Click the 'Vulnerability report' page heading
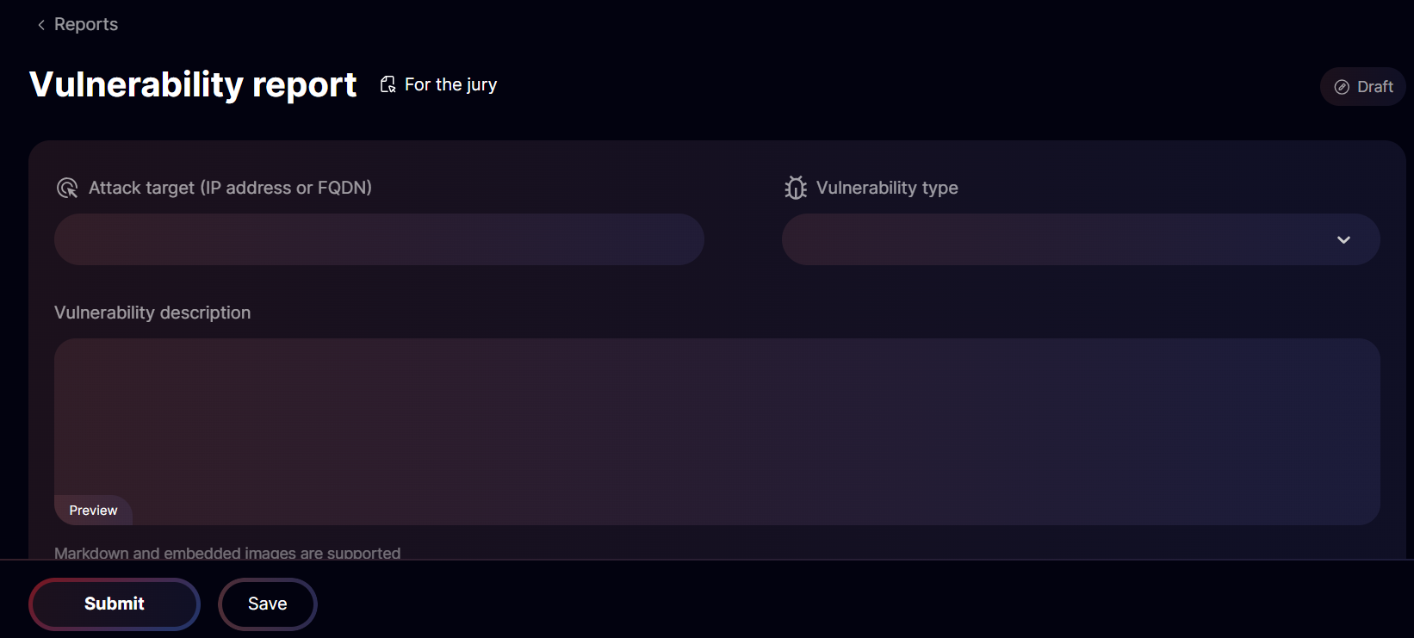Image resolution: width=1414 pixels, height=638 pixels. tap(193, 84)
